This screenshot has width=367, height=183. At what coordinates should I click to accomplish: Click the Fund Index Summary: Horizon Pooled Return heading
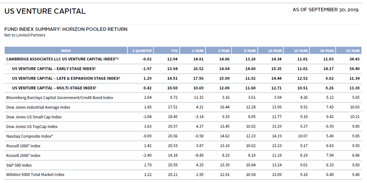[x=66, y=29]
